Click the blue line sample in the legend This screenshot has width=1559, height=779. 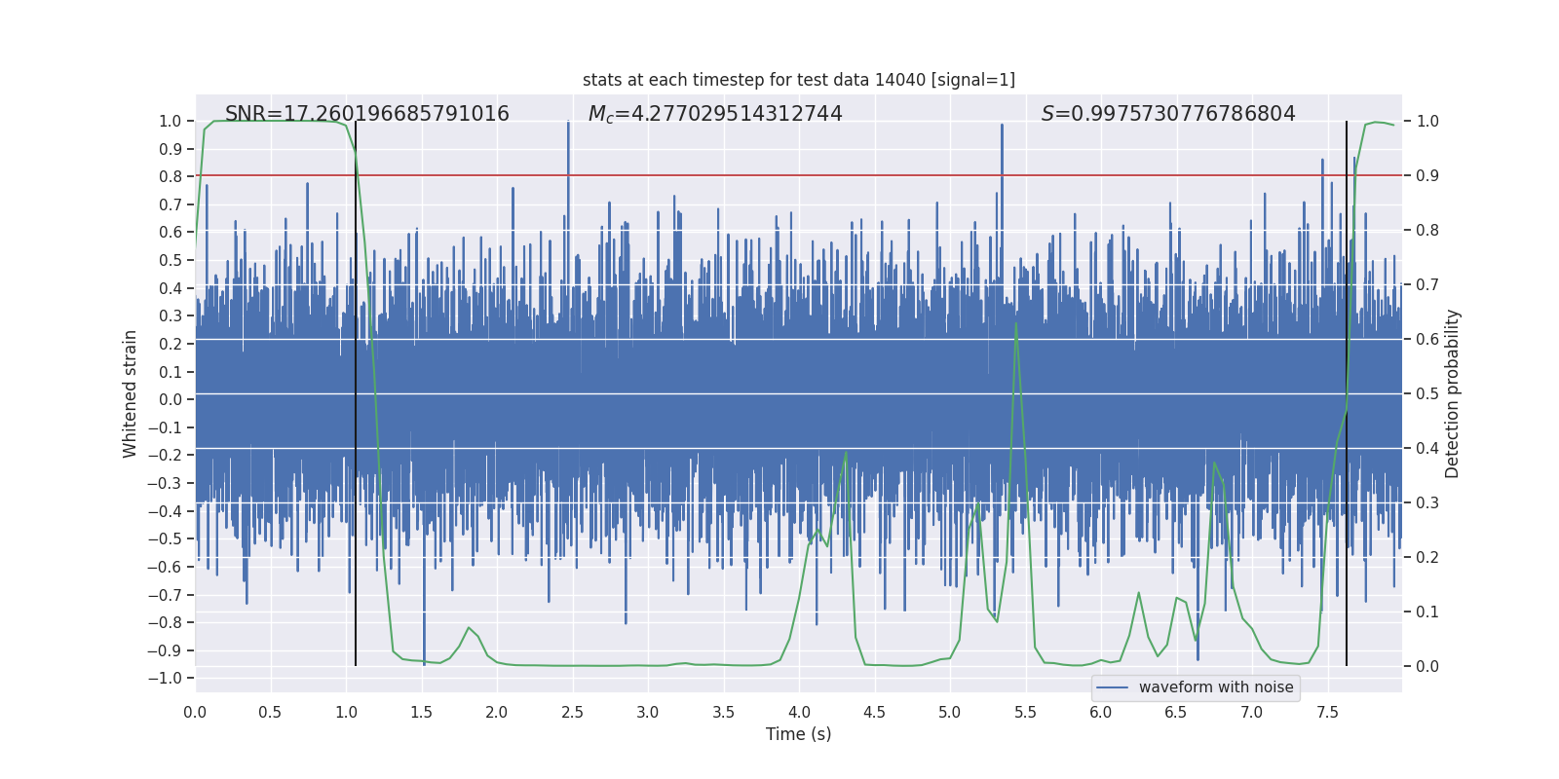[x=1112, y=687]
